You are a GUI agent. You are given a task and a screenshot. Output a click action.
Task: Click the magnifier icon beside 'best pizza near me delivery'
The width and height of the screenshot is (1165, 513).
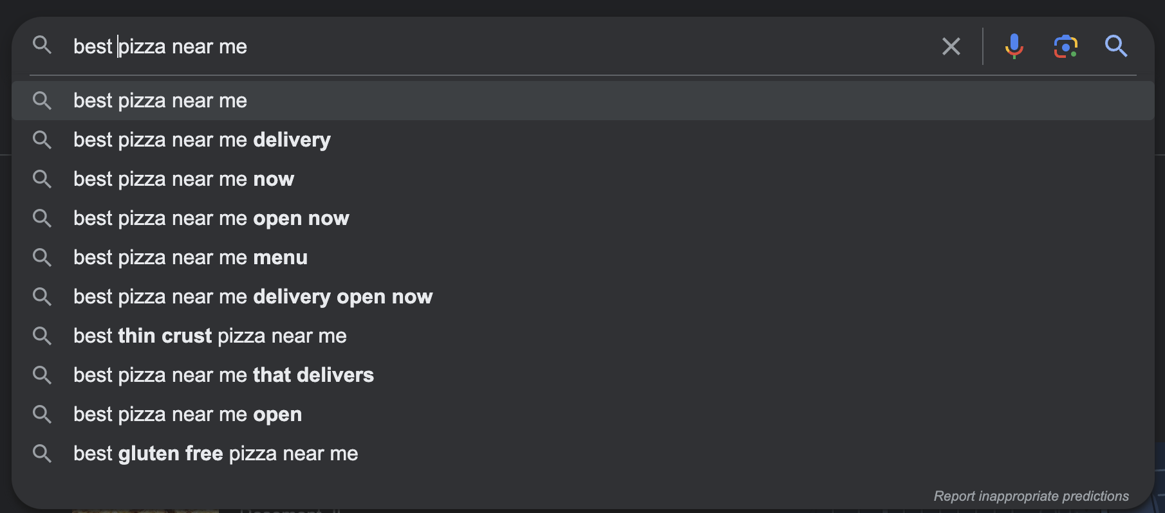[x=42, y=140]
